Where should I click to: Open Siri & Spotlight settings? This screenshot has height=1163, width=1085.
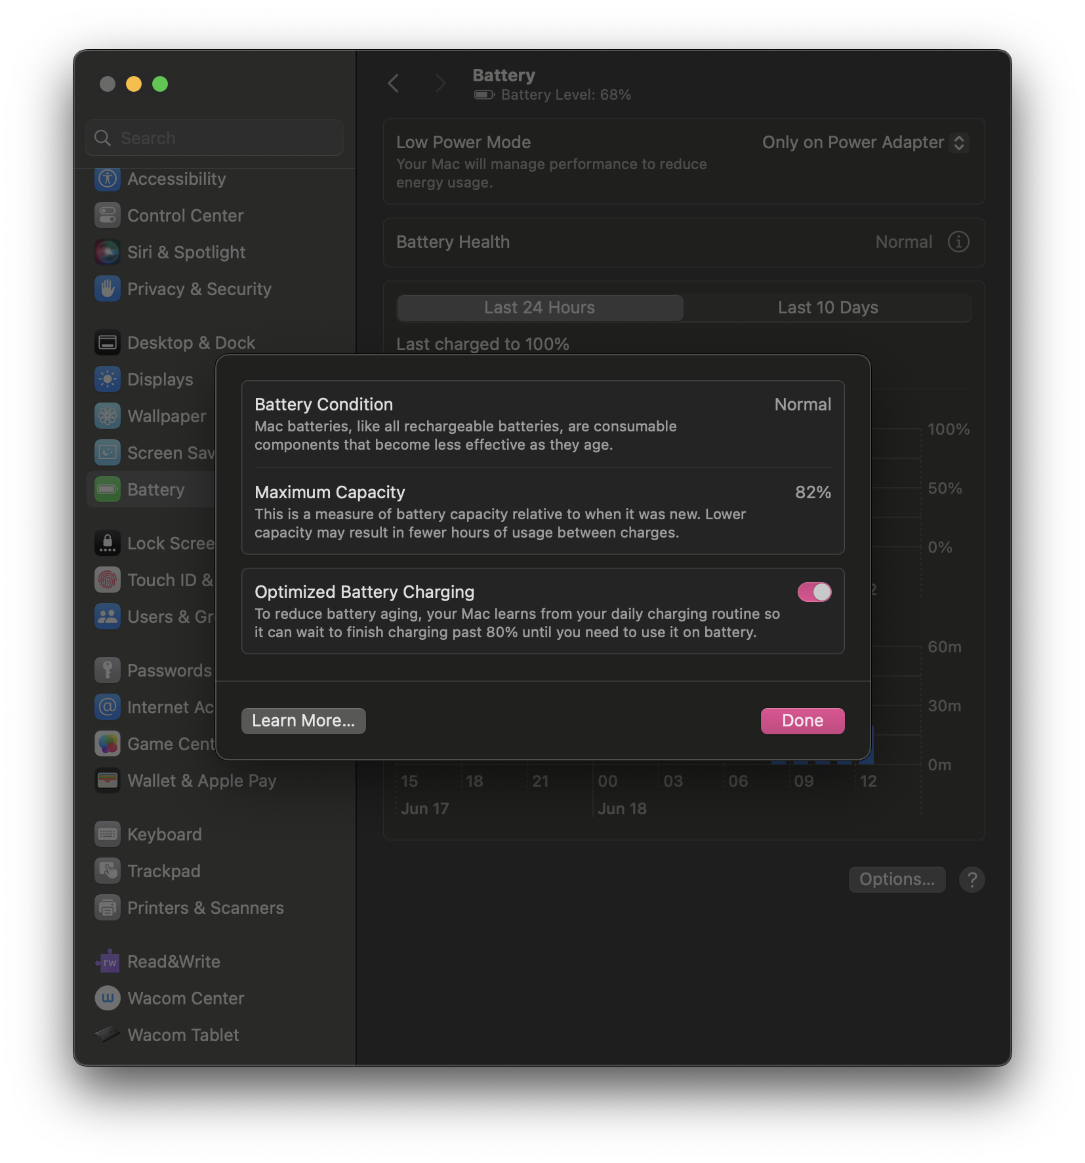coord(108,252)
